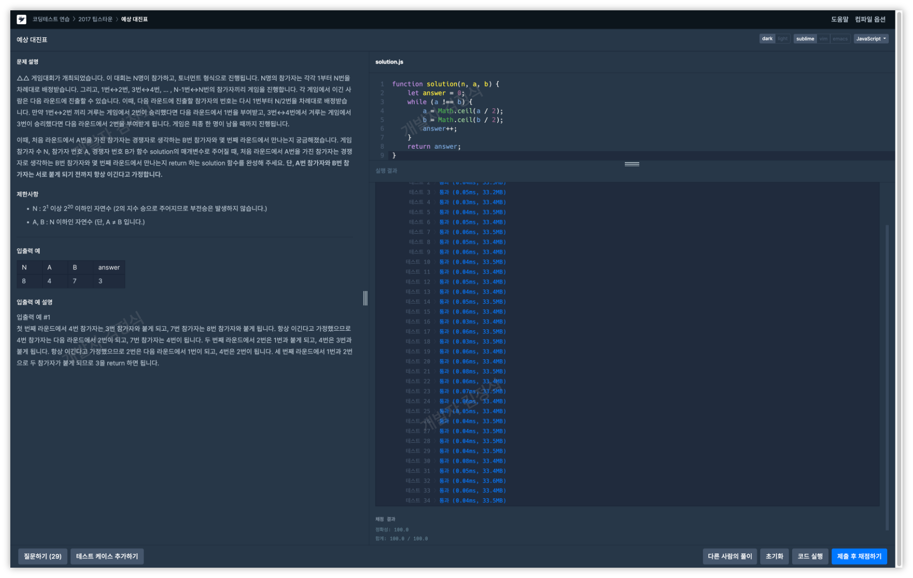Click the 입출력 예 설명 heading
The height and width of the screenshot is (578, 913).
click(35, 302)
